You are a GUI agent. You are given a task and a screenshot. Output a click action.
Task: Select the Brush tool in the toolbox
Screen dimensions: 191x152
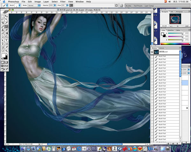point(7,27)
